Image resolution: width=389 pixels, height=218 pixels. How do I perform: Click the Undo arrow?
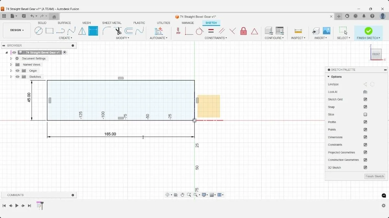tap(32, 16)
